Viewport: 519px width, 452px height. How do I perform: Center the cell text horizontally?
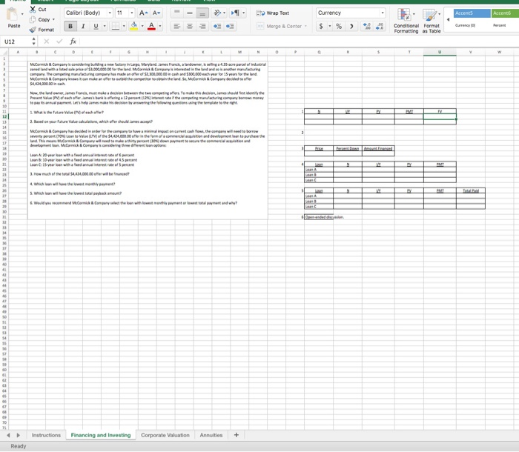[190, 26]
